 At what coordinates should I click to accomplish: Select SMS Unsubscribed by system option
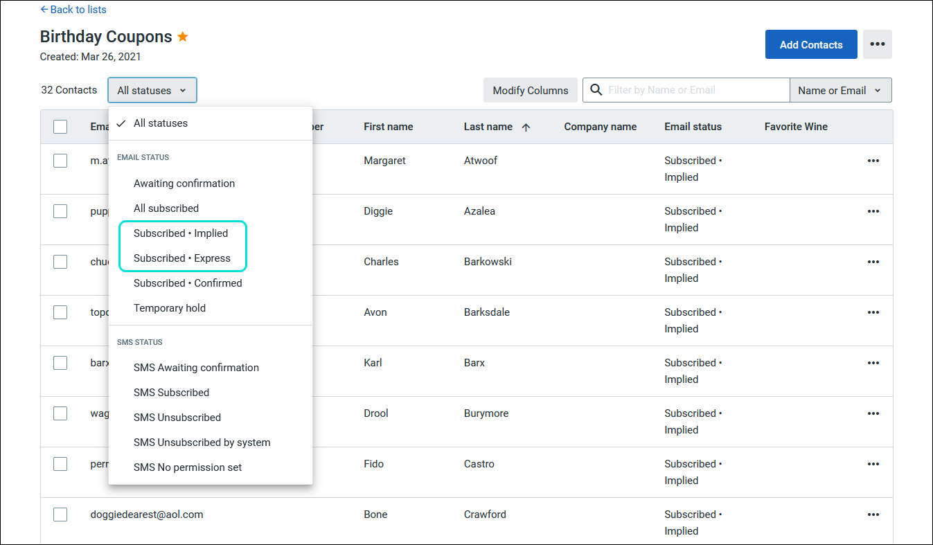tap(211, 443)
